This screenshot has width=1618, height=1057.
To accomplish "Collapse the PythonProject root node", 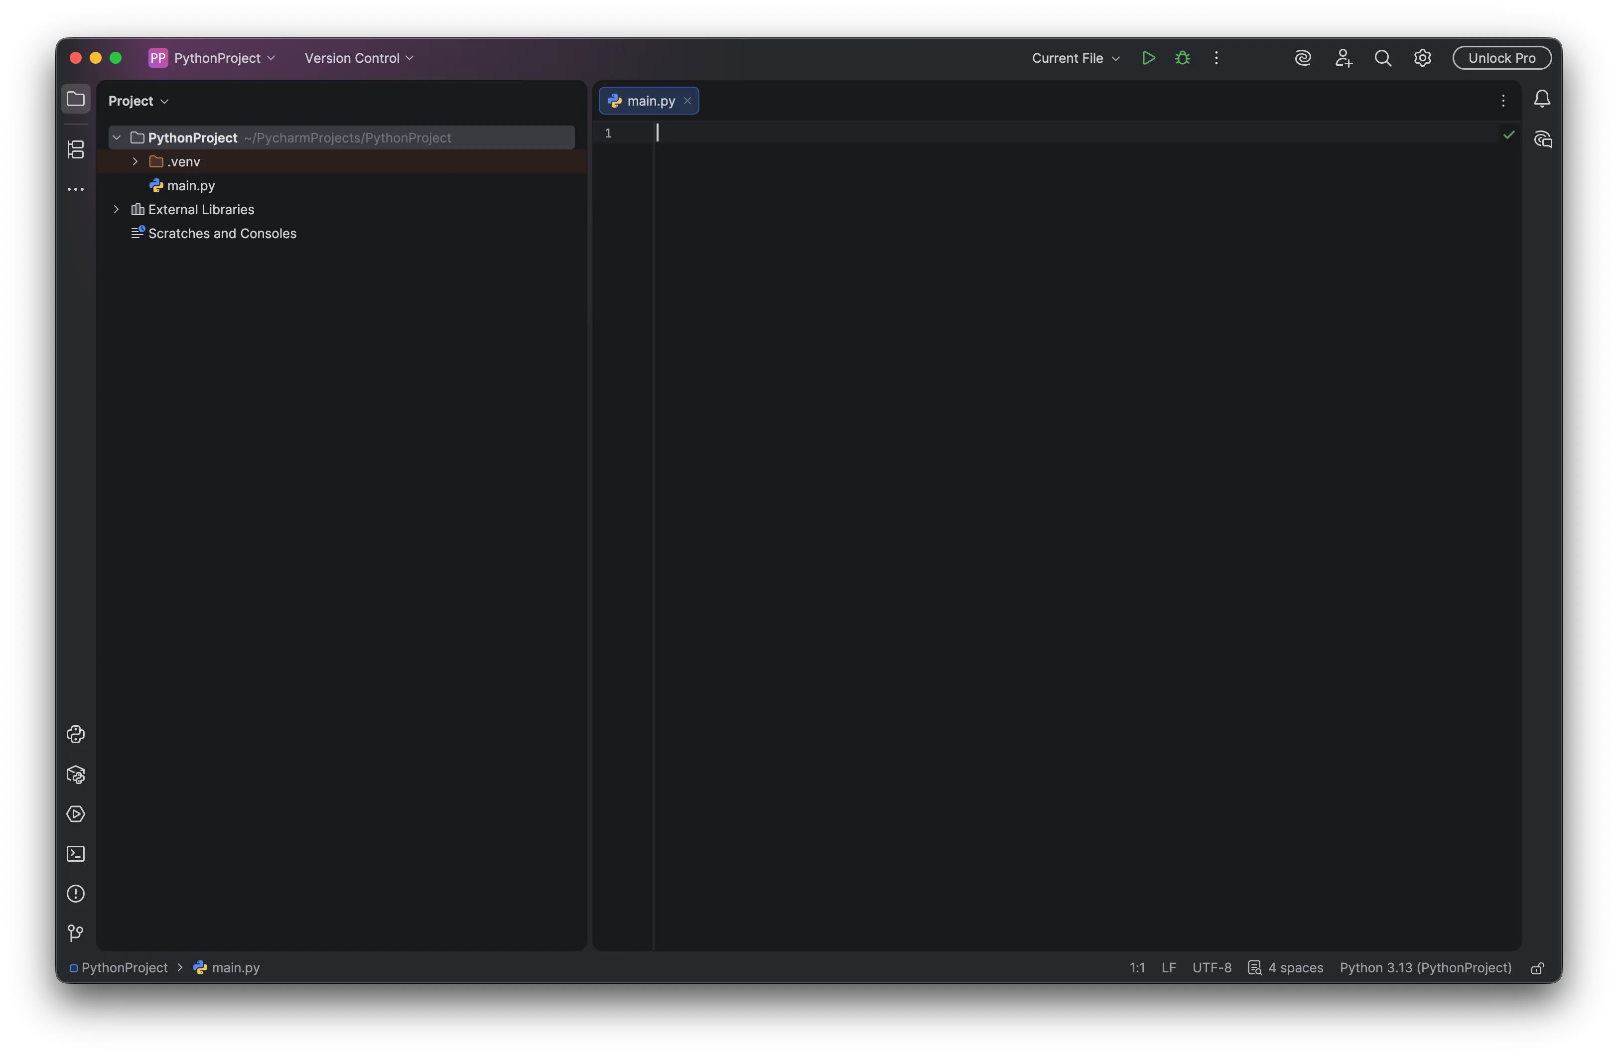I will pos(116,137).
